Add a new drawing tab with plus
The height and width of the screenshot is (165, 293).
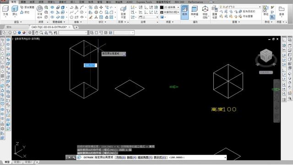(76, 27)
